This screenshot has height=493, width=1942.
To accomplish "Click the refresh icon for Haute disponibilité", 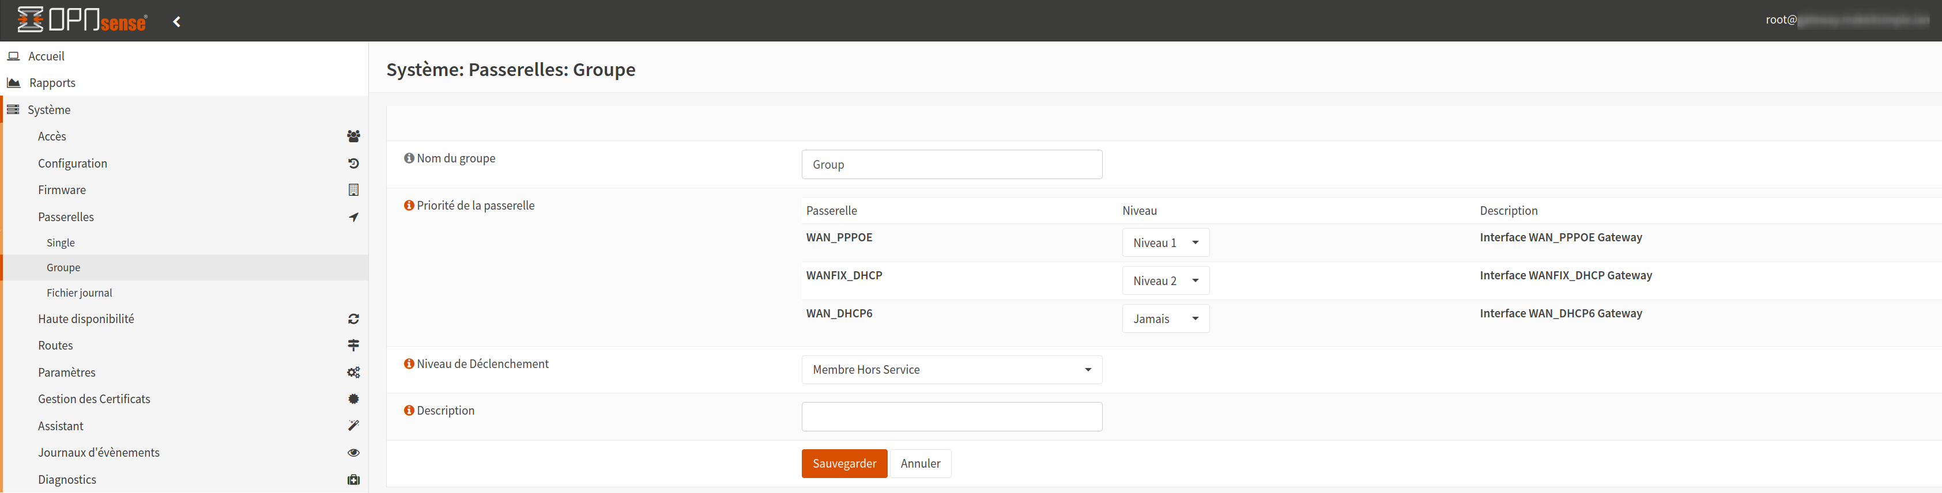I will pos(353,319).
